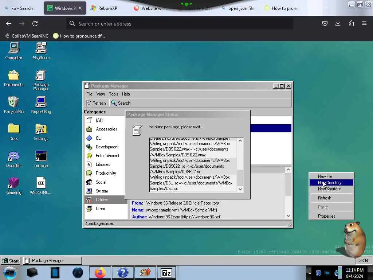Select the Accessories category
Image resolution: width=373 pixels, height=280 pixels.
[105, 129]
